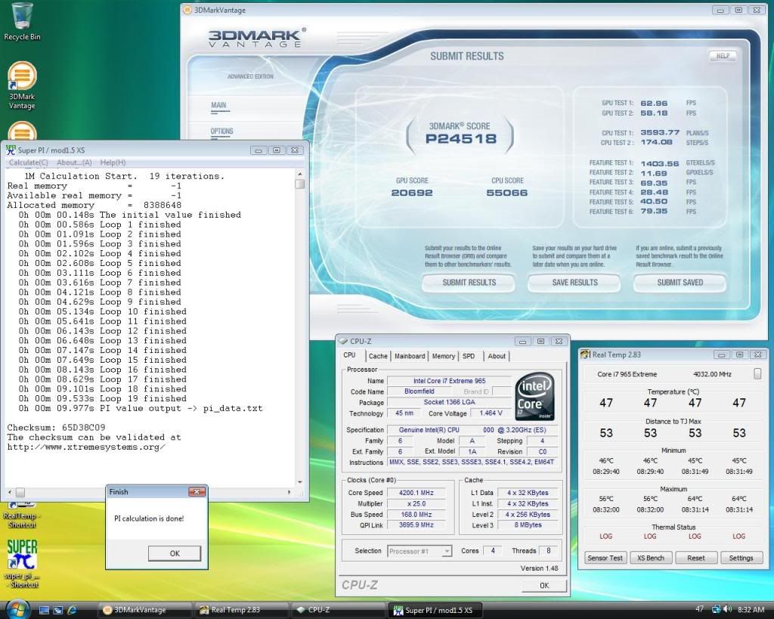Click 'Loop 19 finished' line in Super PI
The height and width of the screenshot is (619, 774).
tap(103, 399)
